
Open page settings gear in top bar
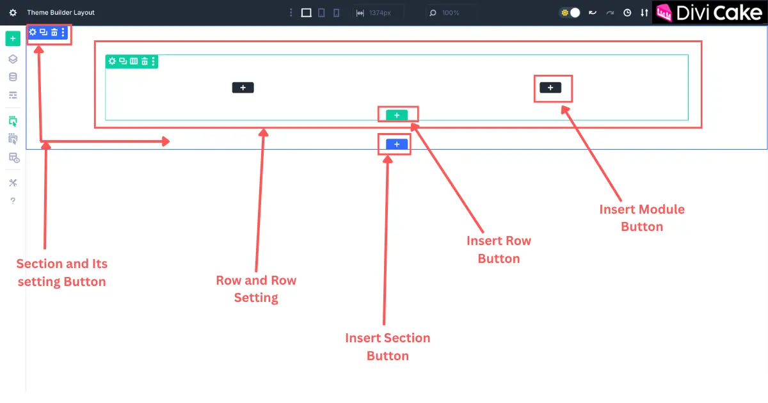tap(13, 13)
